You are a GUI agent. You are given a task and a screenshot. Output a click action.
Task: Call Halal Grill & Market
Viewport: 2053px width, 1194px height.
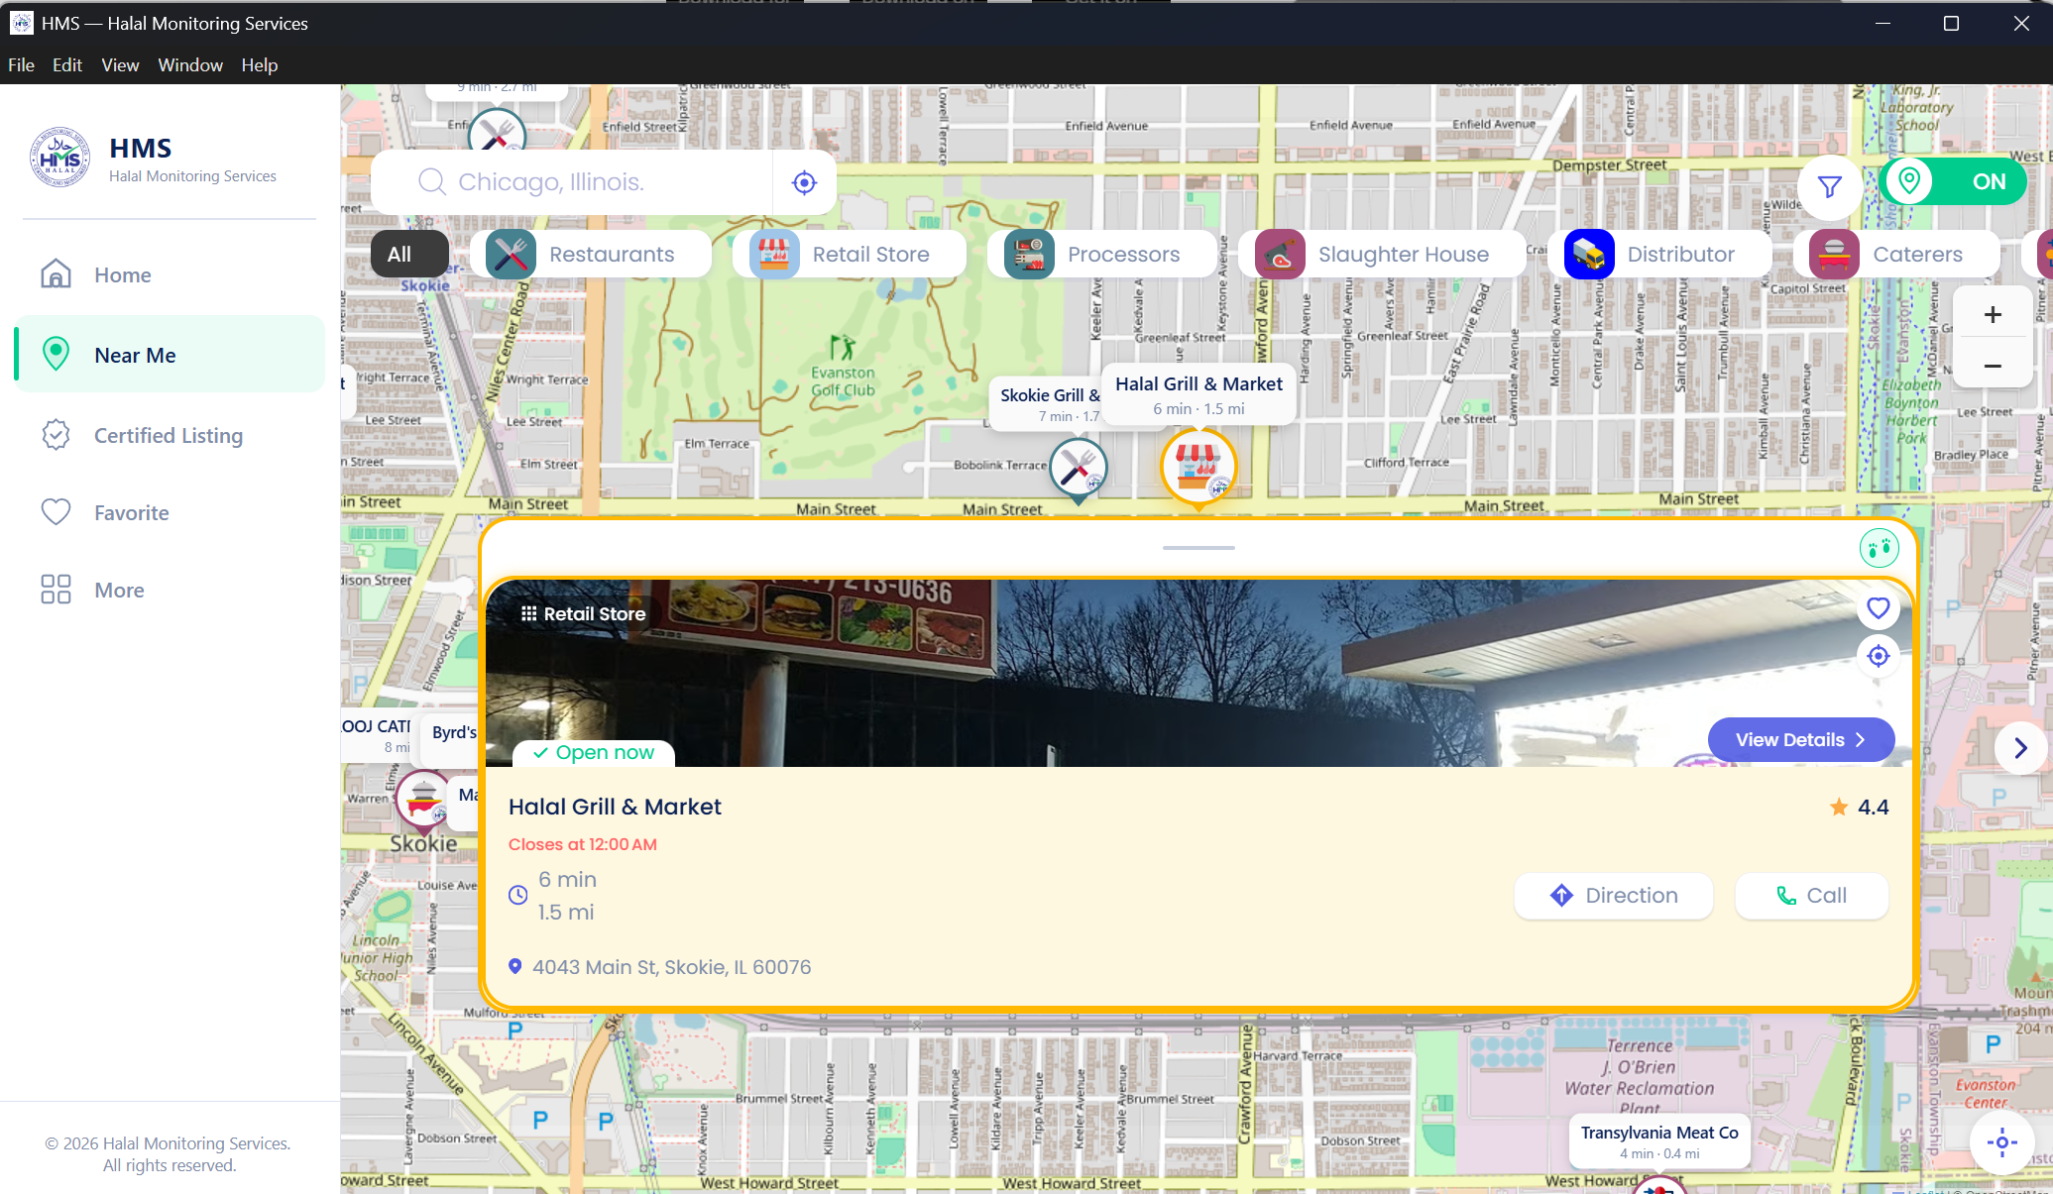point(1811,896)
